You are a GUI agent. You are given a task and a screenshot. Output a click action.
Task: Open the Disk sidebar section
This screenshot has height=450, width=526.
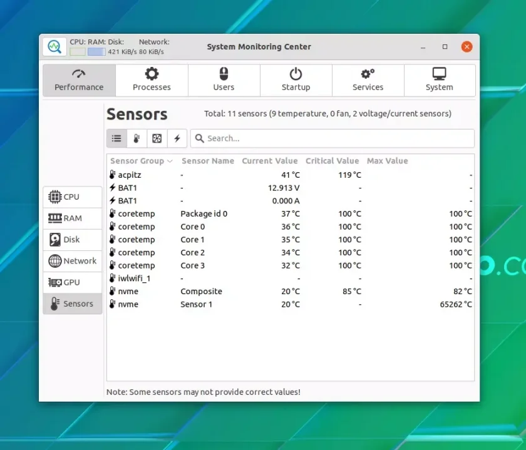point(73,240)
